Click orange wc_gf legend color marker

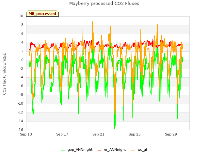click(133, 150)
